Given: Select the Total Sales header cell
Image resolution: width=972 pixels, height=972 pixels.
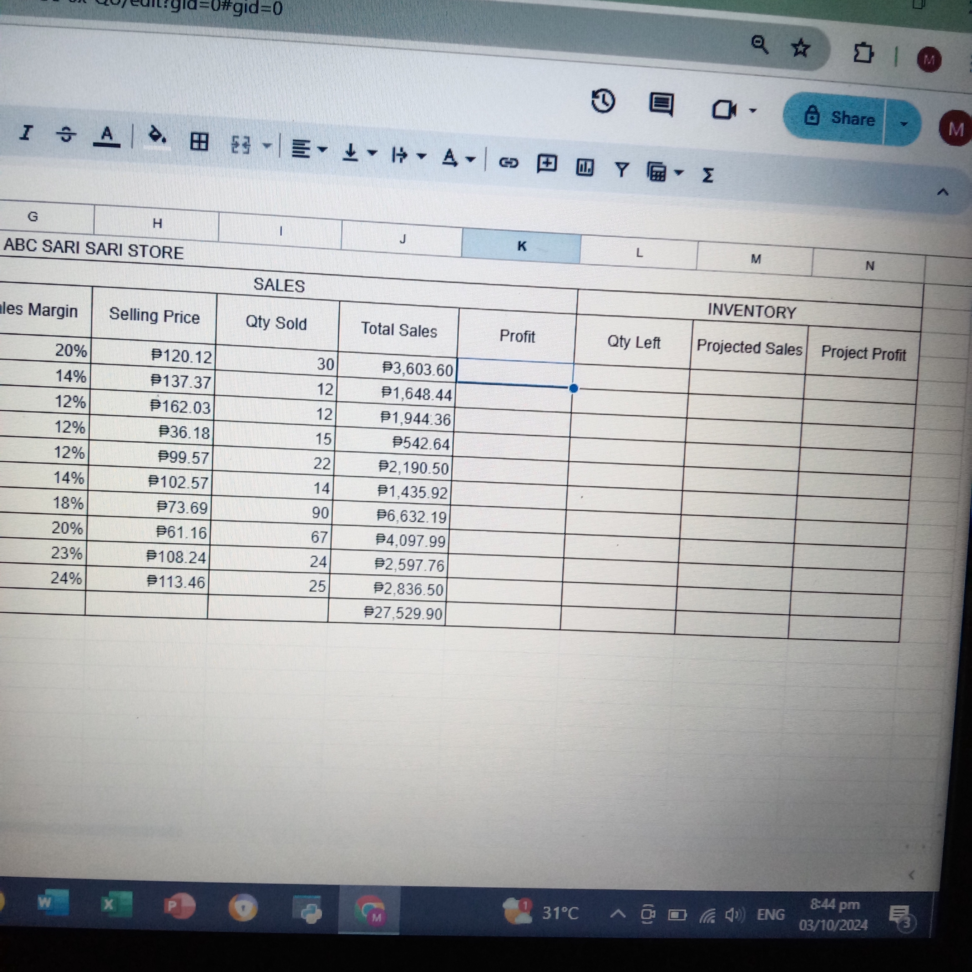Looking at the screenshot, I should [399, 330].
